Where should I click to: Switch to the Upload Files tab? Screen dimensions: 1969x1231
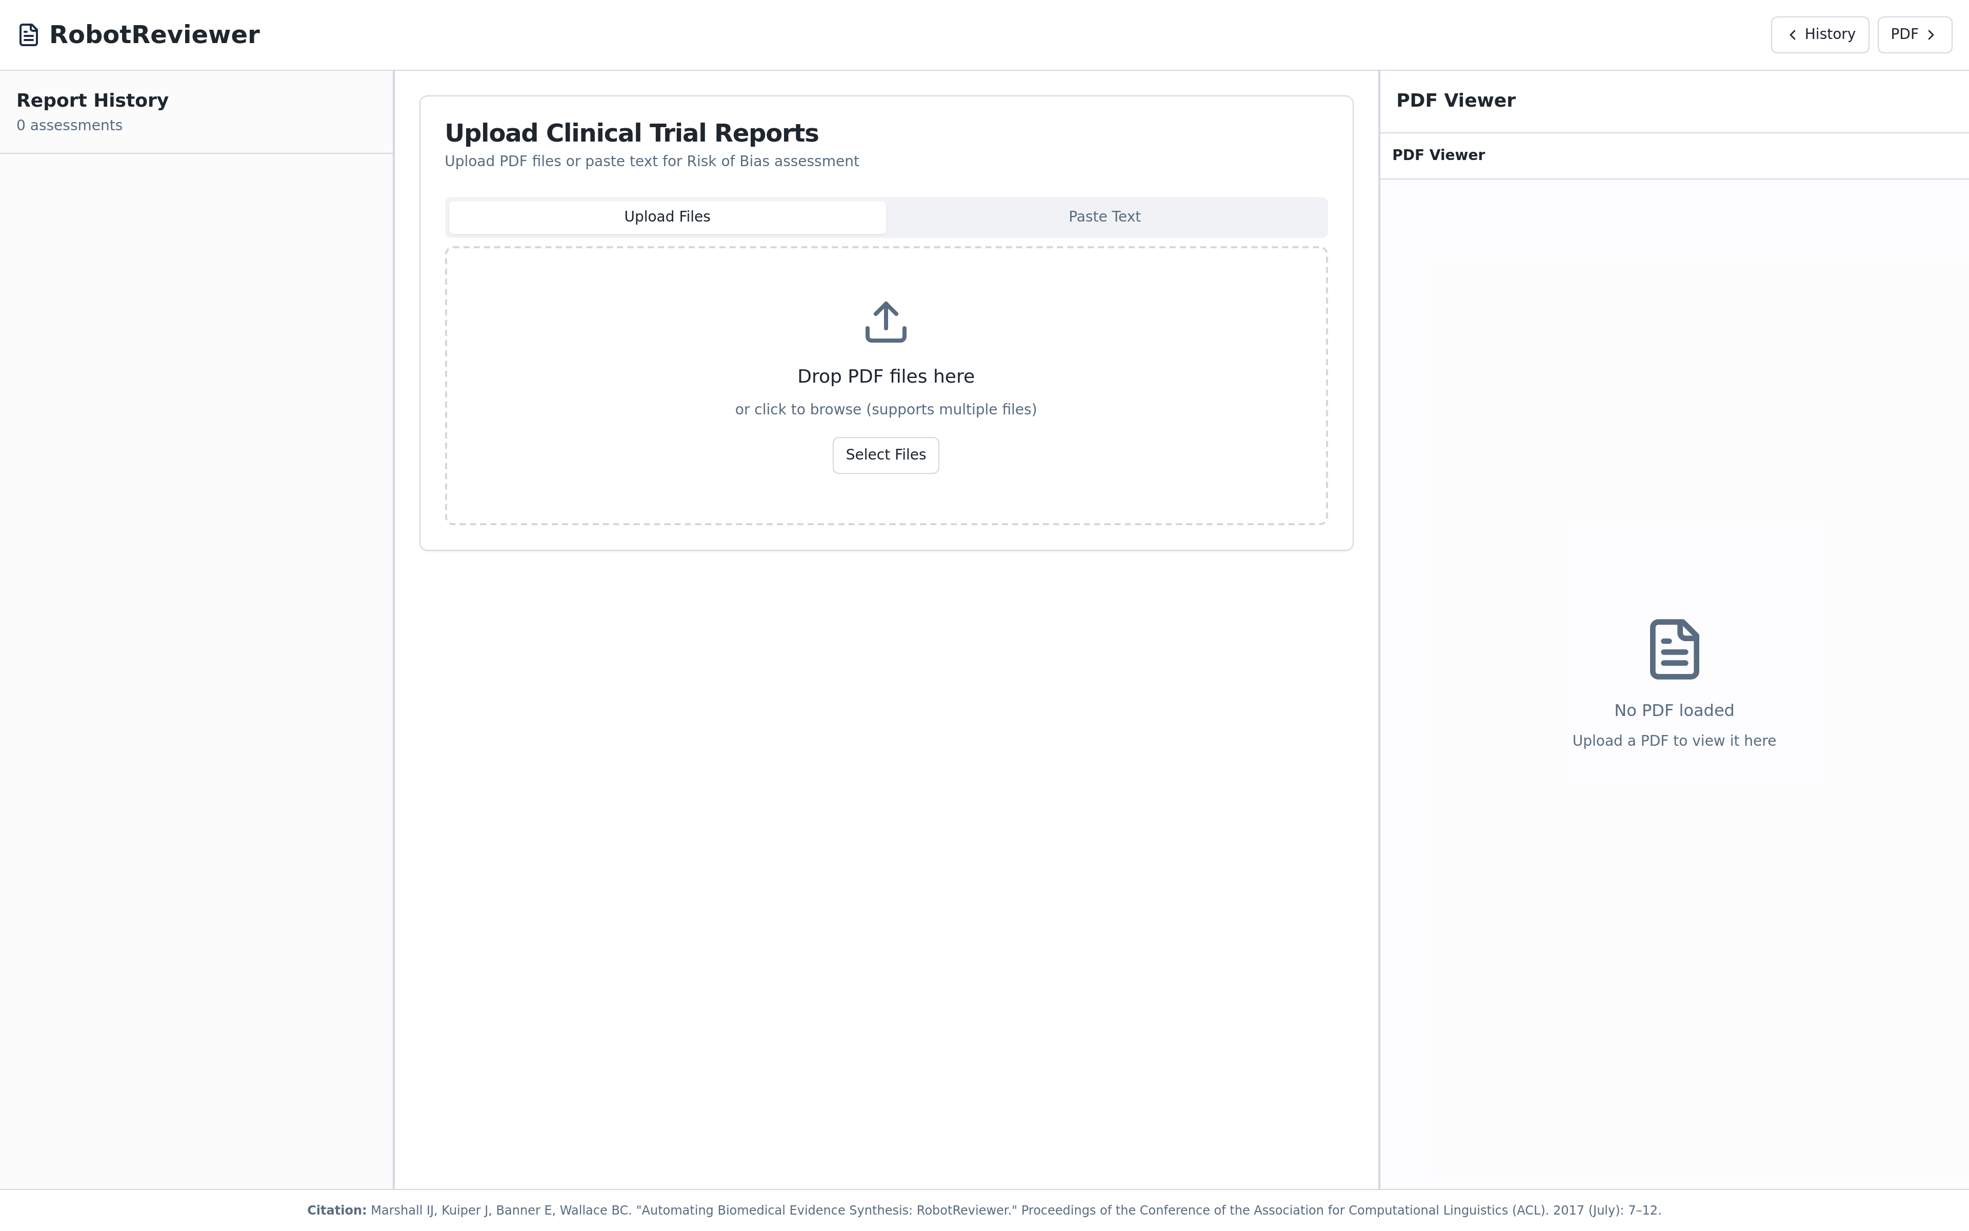pos(667,216)
